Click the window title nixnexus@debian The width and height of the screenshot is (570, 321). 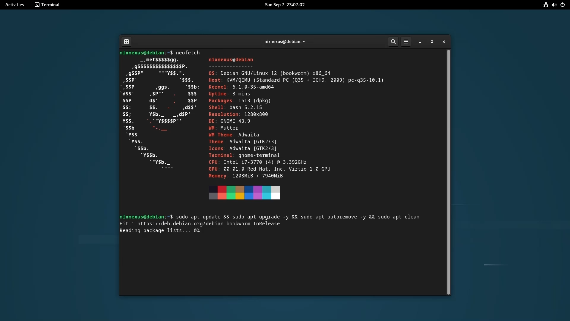click(x=285, y=42)
